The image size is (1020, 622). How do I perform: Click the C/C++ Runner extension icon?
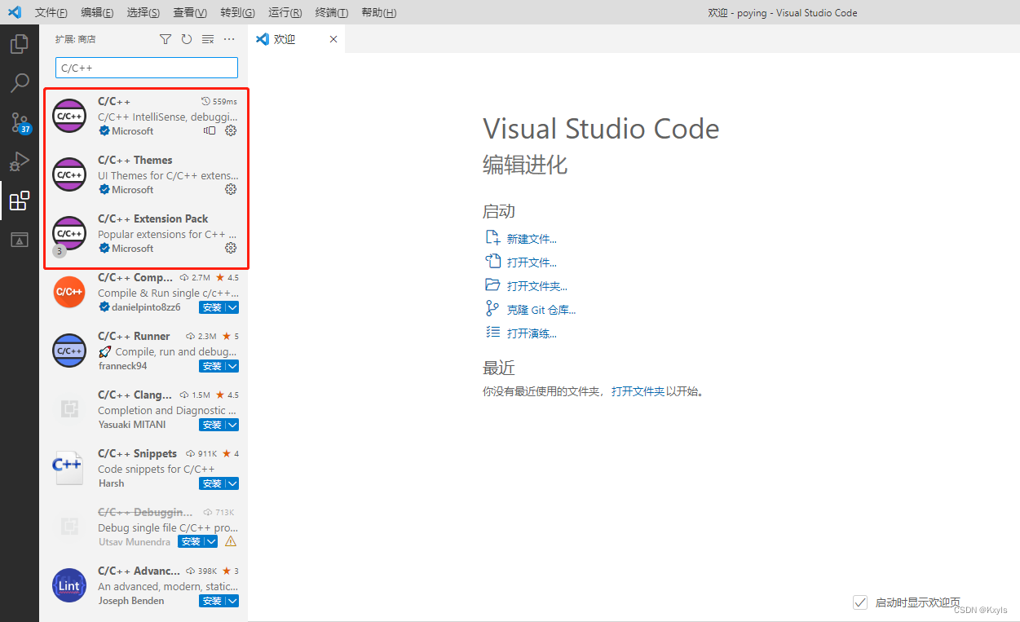click(69, 351)
